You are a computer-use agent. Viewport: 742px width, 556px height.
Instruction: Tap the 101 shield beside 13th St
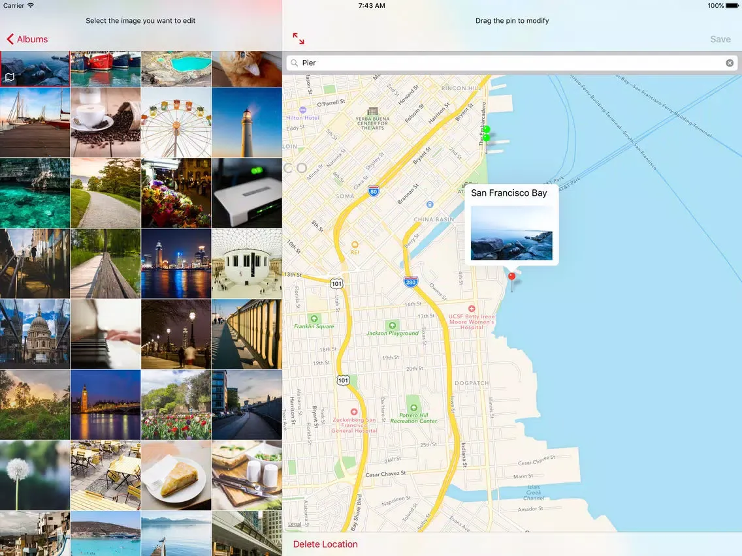point(336,284)
